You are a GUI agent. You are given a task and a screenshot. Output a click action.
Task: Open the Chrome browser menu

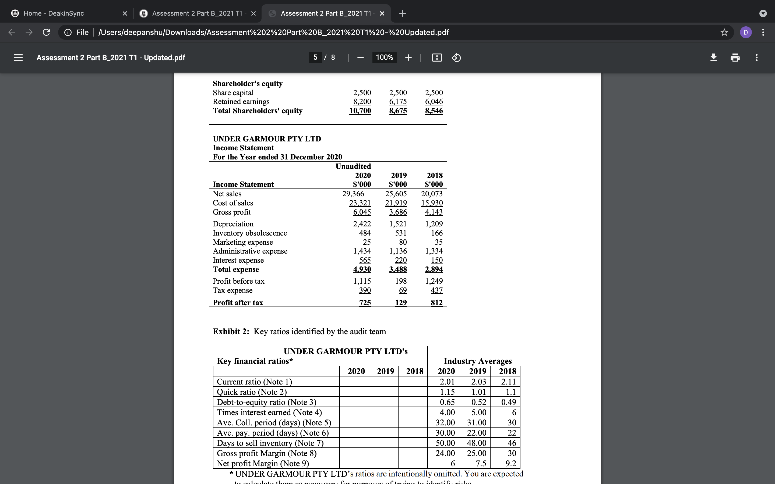[763, 32]
